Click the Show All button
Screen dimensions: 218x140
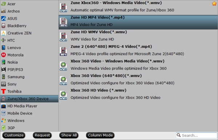69,135
